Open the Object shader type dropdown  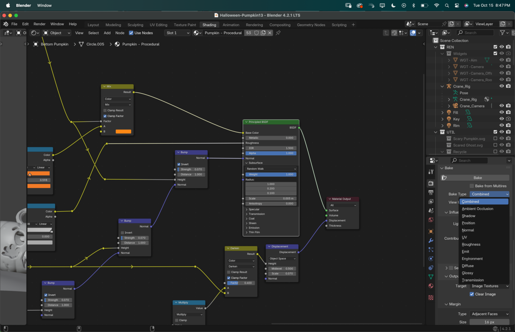click(x=57, y=33)
